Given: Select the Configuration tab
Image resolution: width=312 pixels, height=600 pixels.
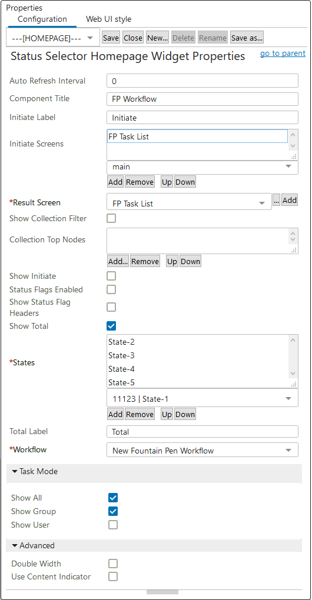Looking at the screenshot, I should click(42, 19).
